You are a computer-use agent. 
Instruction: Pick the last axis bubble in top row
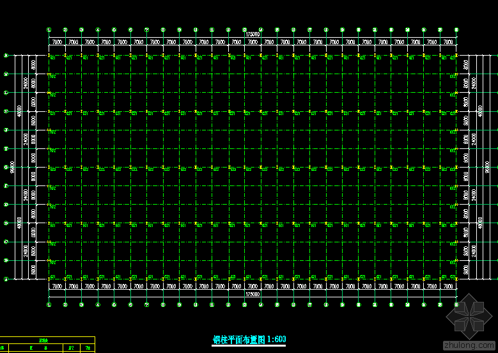coord(456,29)
